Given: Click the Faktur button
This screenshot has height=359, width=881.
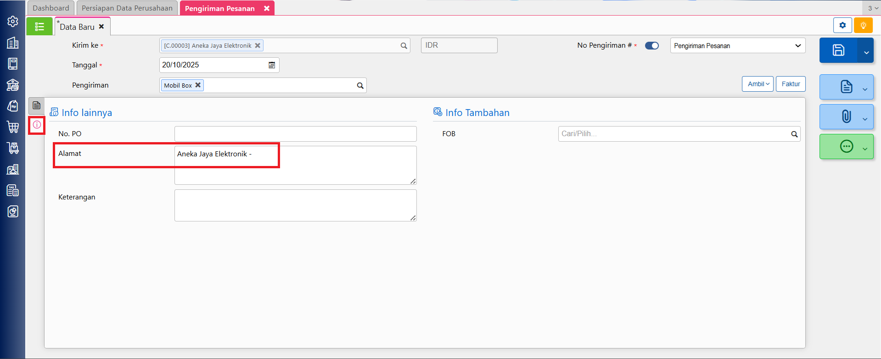Looking at the screenshot, I should [791, 84].
